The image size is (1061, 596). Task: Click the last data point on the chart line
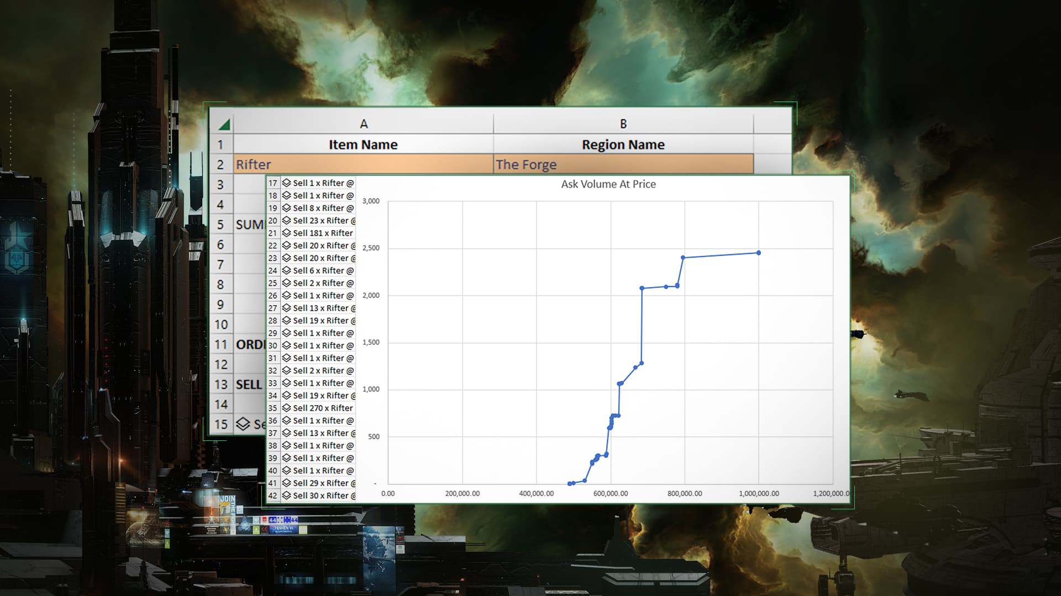tap(759, 253)
